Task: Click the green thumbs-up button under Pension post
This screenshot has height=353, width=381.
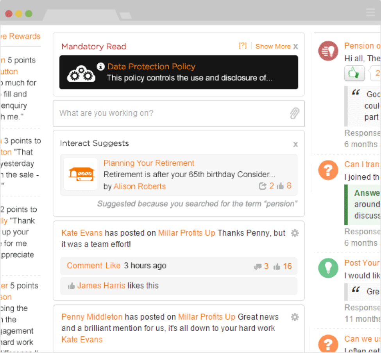Action: click(354, 73)
